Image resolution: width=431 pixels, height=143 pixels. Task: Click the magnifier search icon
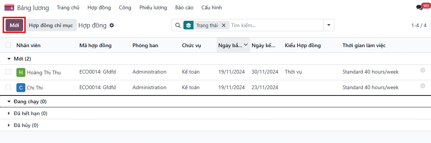(x=178, y=25)
